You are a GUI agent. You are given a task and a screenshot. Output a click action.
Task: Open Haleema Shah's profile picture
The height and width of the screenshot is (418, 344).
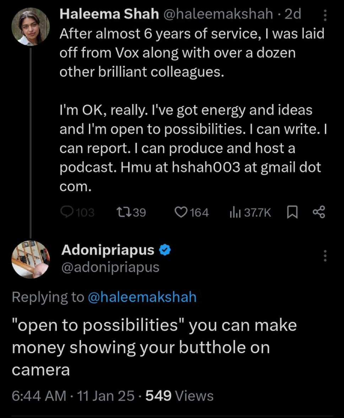pyautogui.click(x=30, y=27)
